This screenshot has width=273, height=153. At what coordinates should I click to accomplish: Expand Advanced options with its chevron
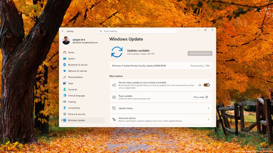click(x=209, y=119)
